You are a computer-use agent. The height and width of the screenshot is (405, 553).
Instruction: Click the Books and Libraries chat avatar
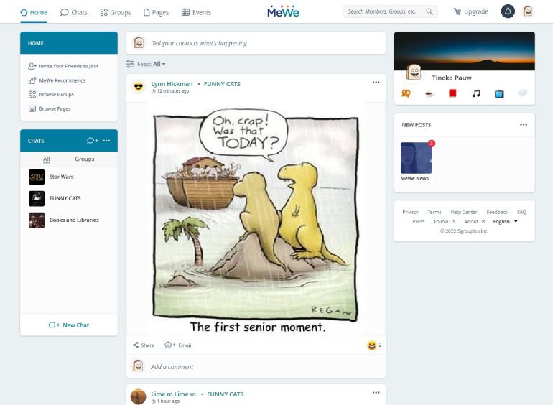(x=37, y=220)
